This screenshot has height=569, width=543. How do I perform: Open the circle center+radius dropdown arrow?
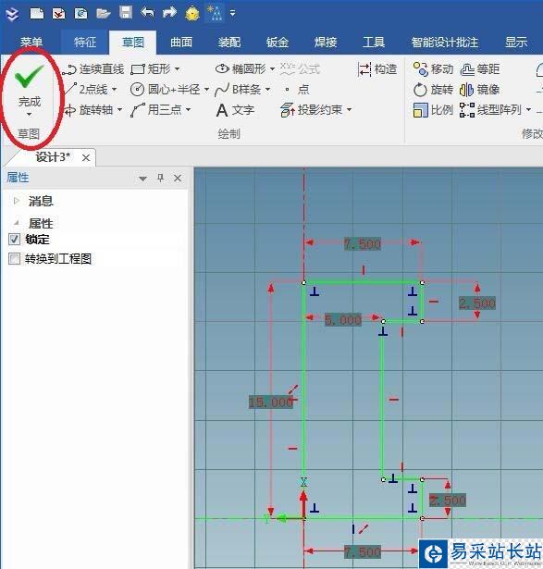pos(206,89)
